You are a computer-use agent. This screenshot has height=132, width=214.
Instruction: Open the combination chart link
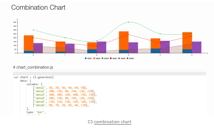(x=113, y=122)
